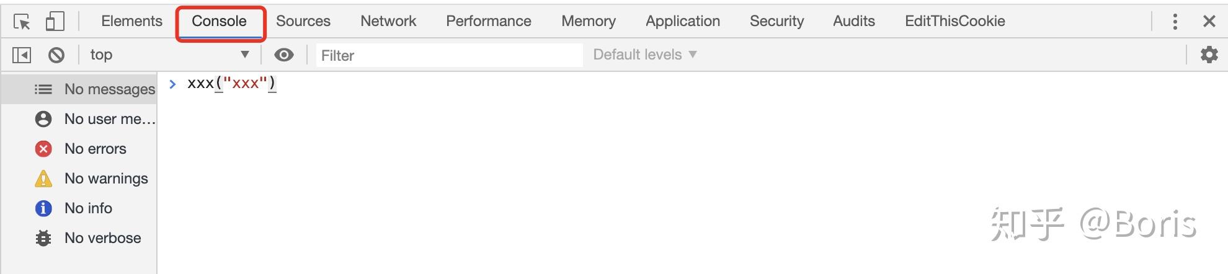Open live expression eye icon

(284, 55)
